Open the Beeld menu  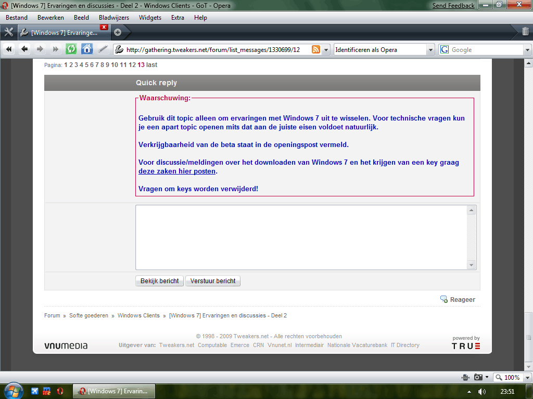(x=81, y=18)
